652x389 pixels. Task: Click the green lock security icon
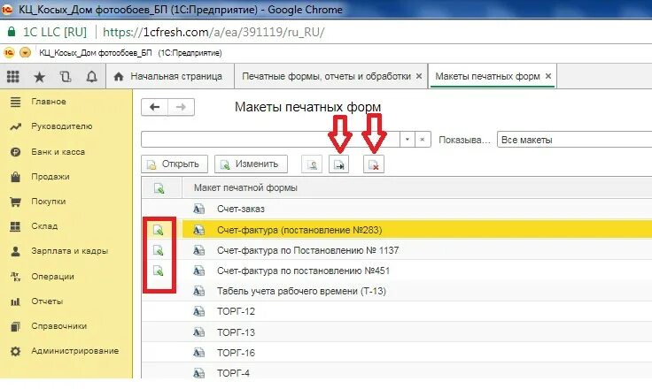coord(12,32)
